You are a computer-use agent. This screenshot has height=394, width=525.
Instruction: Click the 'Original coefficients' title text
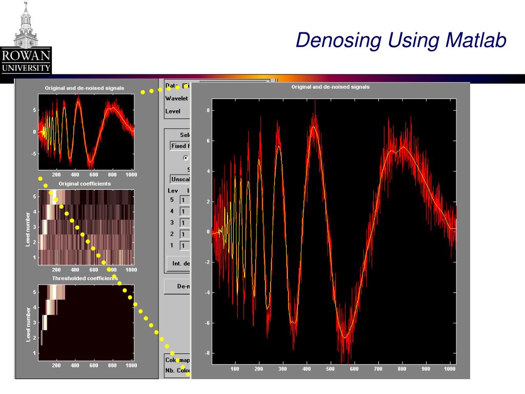(x=85, y=184)
